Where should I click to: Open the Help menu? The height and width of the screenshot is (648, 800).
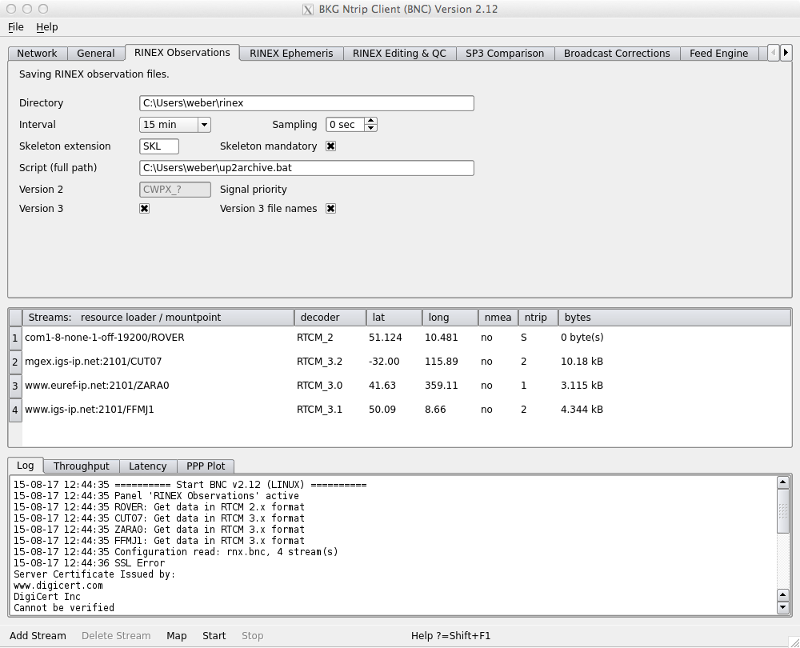click(x=47, y=27)
